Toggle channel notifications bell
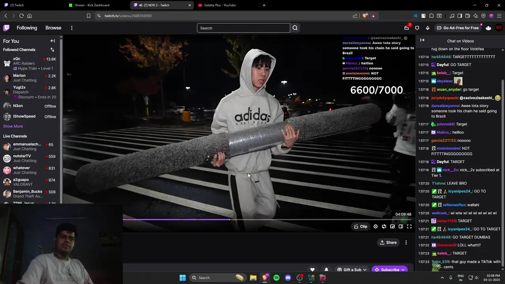Screen dimensions: 505x284 (326, 270)
